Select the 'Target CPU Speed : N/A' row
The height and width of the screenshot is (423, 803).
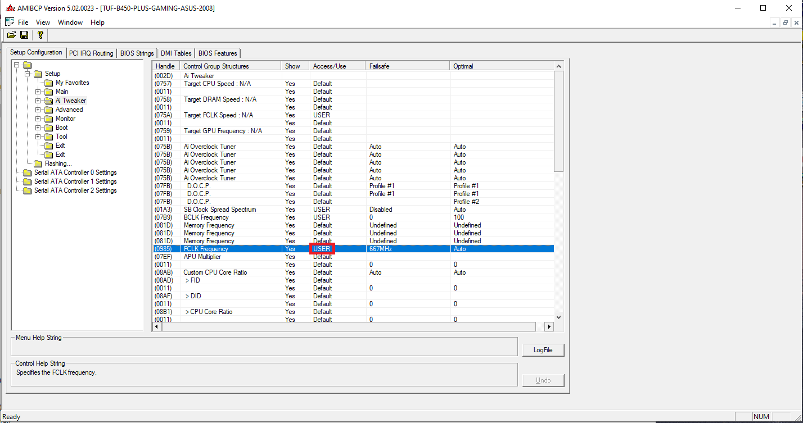pyautogui.click(x=354, y=84)
